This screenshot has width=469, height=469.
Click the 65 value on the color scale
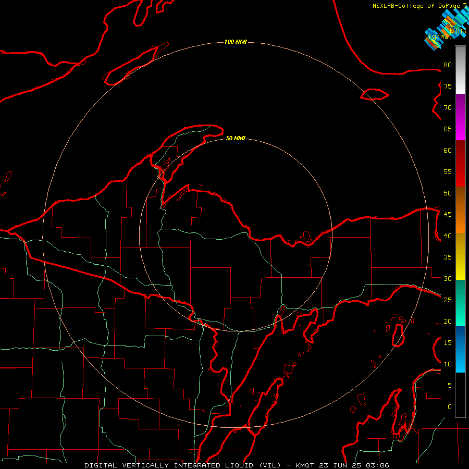point(448,129)
